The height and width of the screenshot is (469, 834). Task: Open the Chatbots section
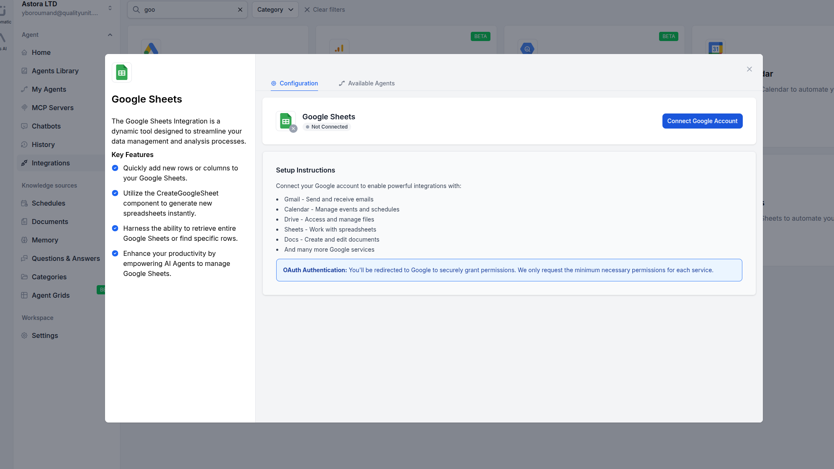click(x=46, y=126)
